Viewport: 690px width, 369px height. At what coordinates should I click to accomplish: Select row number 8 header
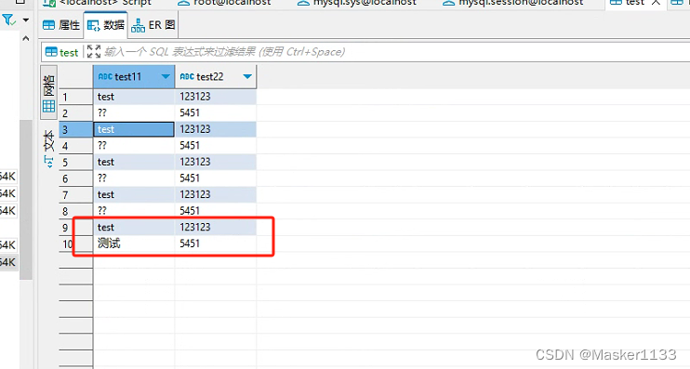click(x=75, y=211)
